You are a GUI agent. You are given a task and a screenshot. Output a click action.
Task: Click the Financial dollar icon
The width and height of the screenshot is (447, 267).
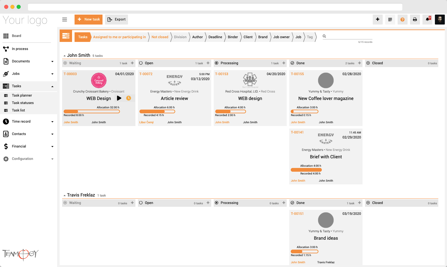coord(6,146)
